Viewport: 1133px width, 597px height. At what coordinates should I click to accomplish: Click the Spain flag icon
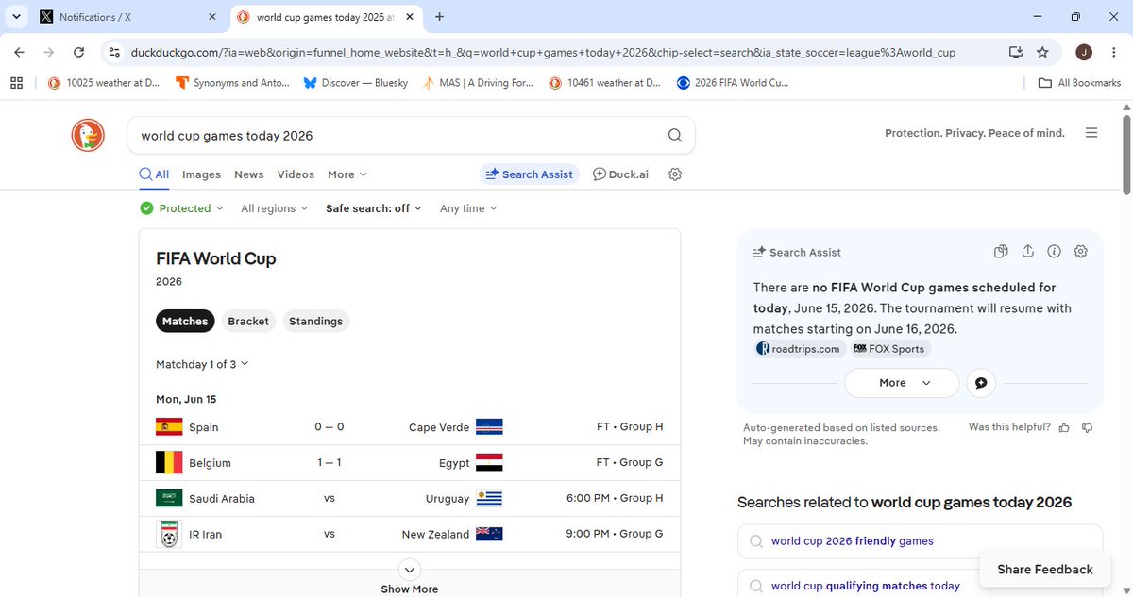click(169, 427)
